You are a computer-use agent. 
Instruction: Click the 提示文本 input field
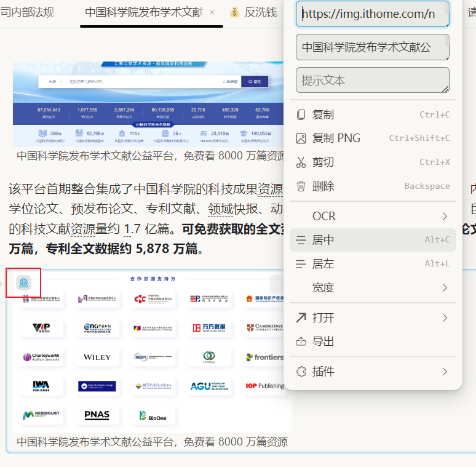coord(371,81)
